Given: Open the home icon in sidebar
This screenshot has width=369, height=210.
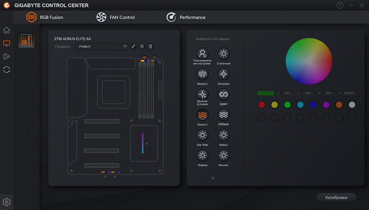Looking at the screenshot, I should tap(7, 30).
